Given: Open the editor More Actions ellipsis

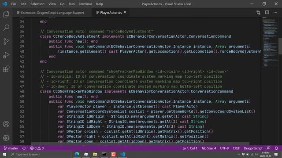Looking at the screenshot, I should pyautogui.click(x=275, y=12).
